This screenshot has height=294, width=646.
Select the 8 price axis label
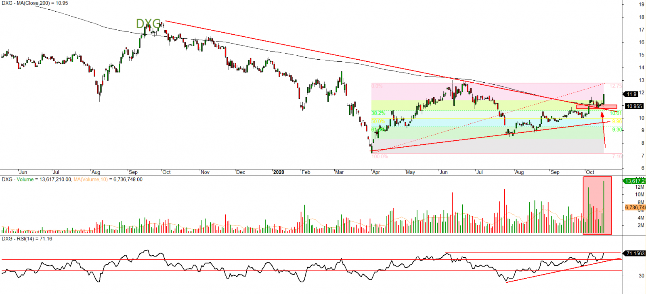(643, 143)
